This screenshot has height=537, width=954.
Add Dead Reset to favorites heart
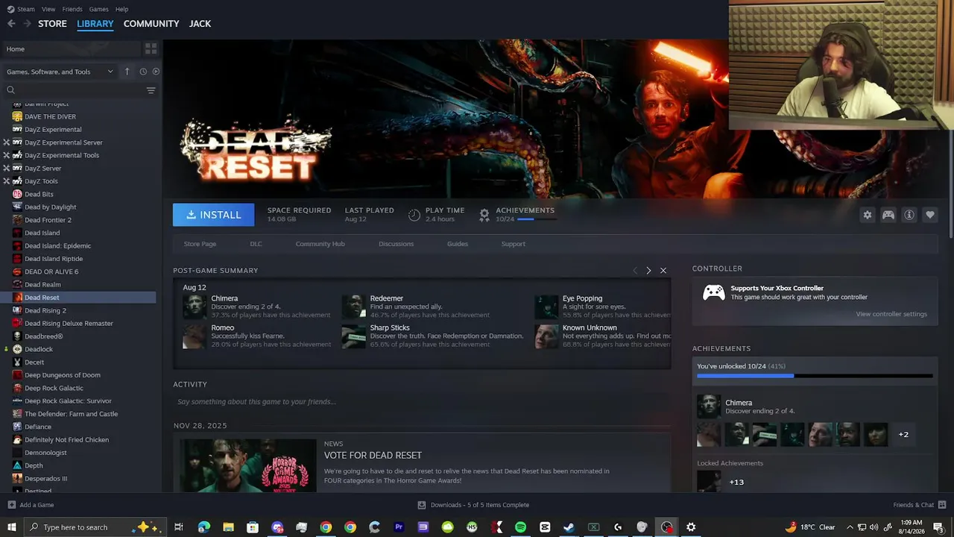pyautogui.click(x=930, y=215)
